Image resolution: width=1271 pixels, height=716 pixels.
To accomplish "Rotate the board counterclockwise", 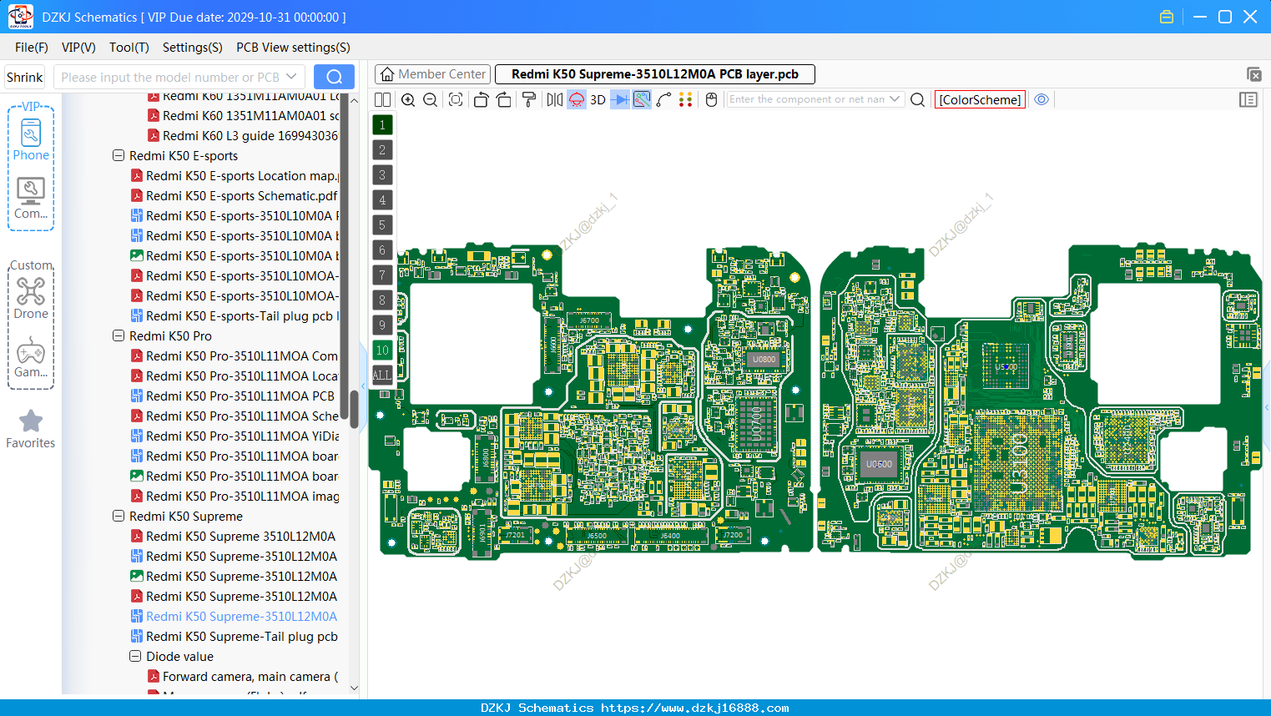I will 481,100.
